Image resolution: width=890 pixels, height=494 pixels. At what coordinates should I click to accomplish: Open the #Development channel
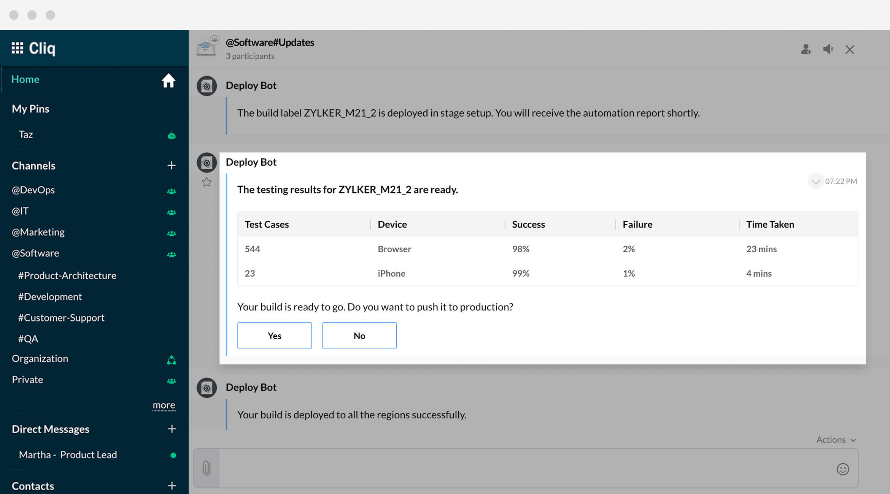[x=50, y=297]
